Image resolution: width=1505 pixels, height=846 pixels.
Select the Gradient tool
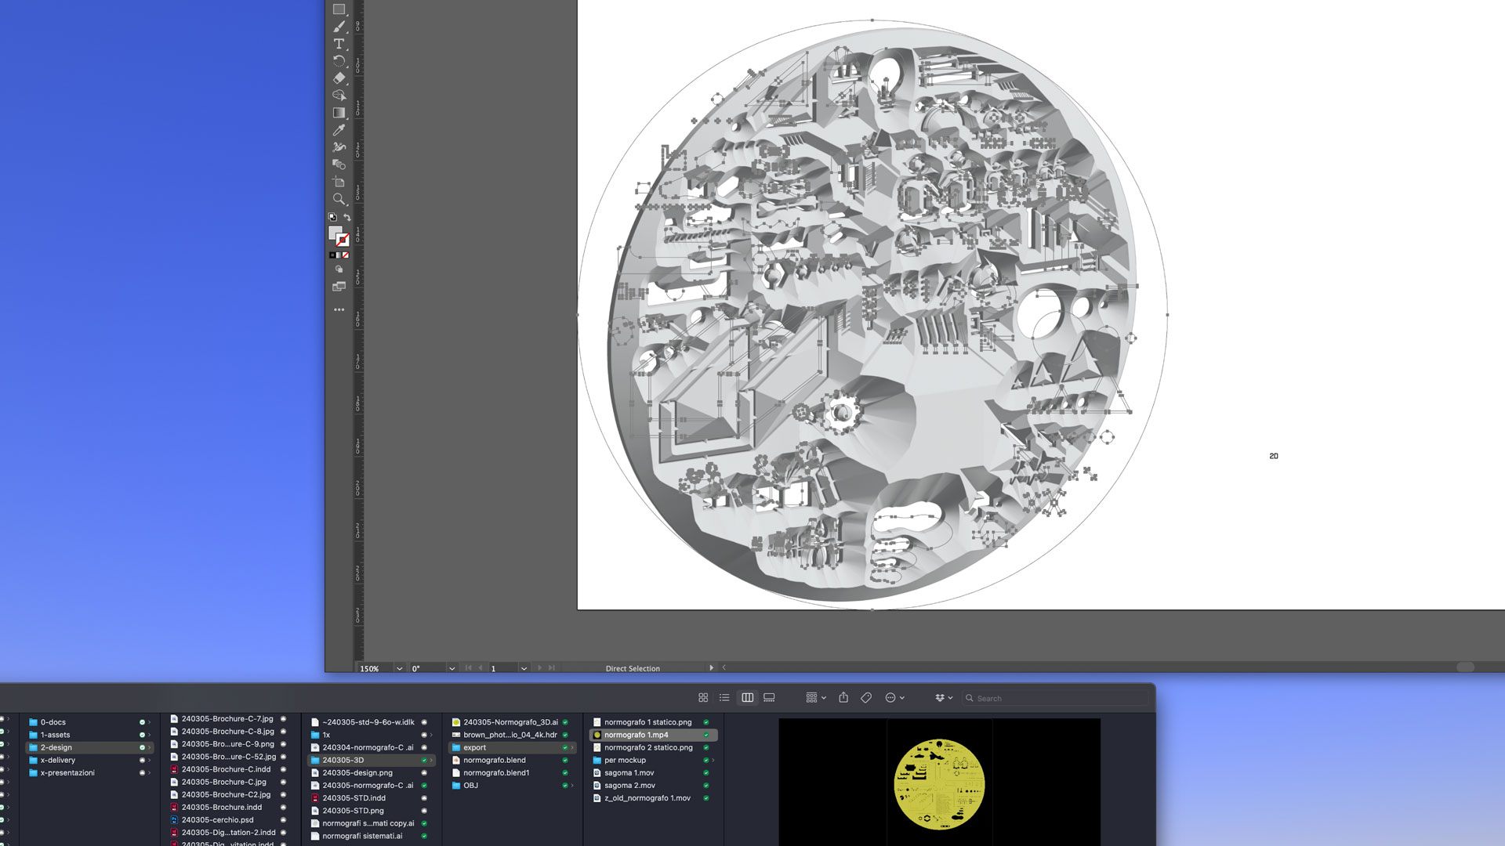(339, 113)
